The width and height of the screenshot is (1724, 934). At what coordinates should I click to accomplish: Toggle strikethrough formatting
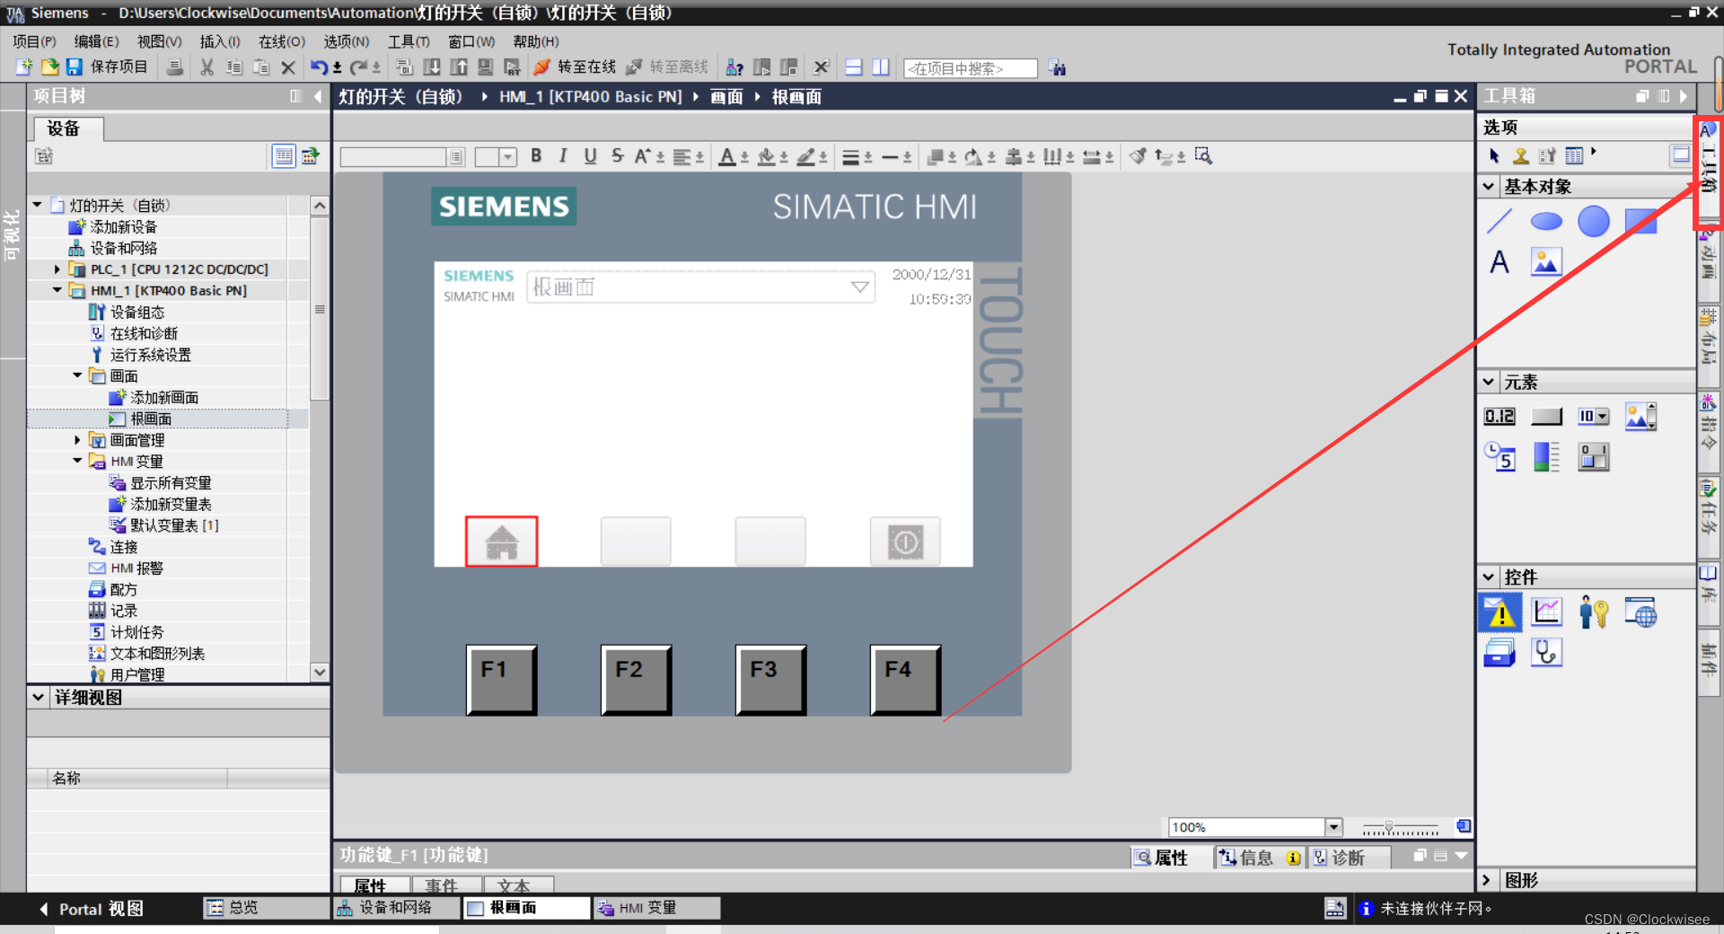coord(617,156)
